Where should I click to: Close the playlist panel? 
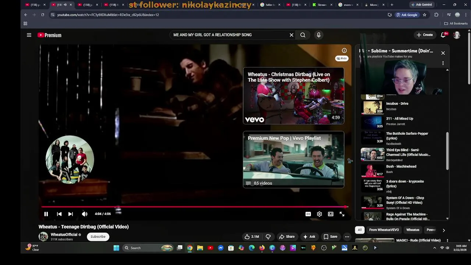[443, 53]
